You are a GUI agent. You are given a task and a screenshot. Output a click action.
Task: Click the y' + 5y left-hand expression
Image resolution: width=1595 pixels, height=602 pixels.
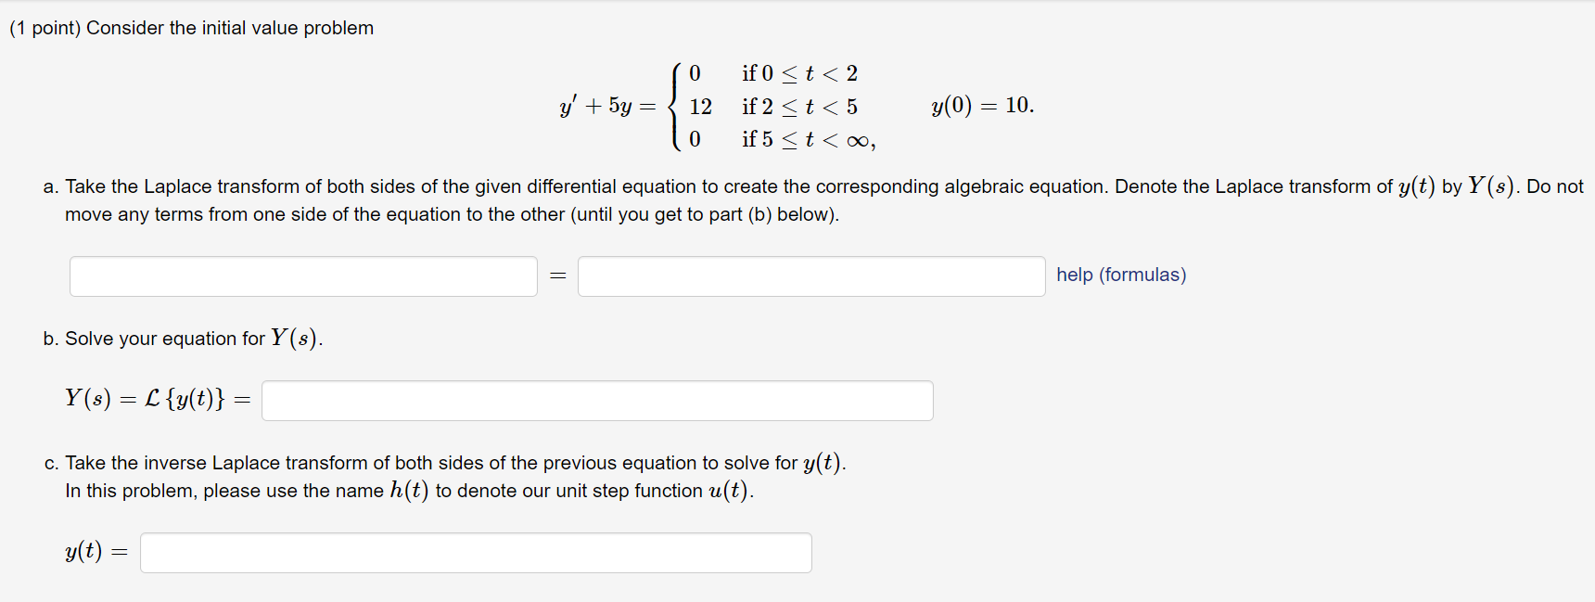pos(597,106)
